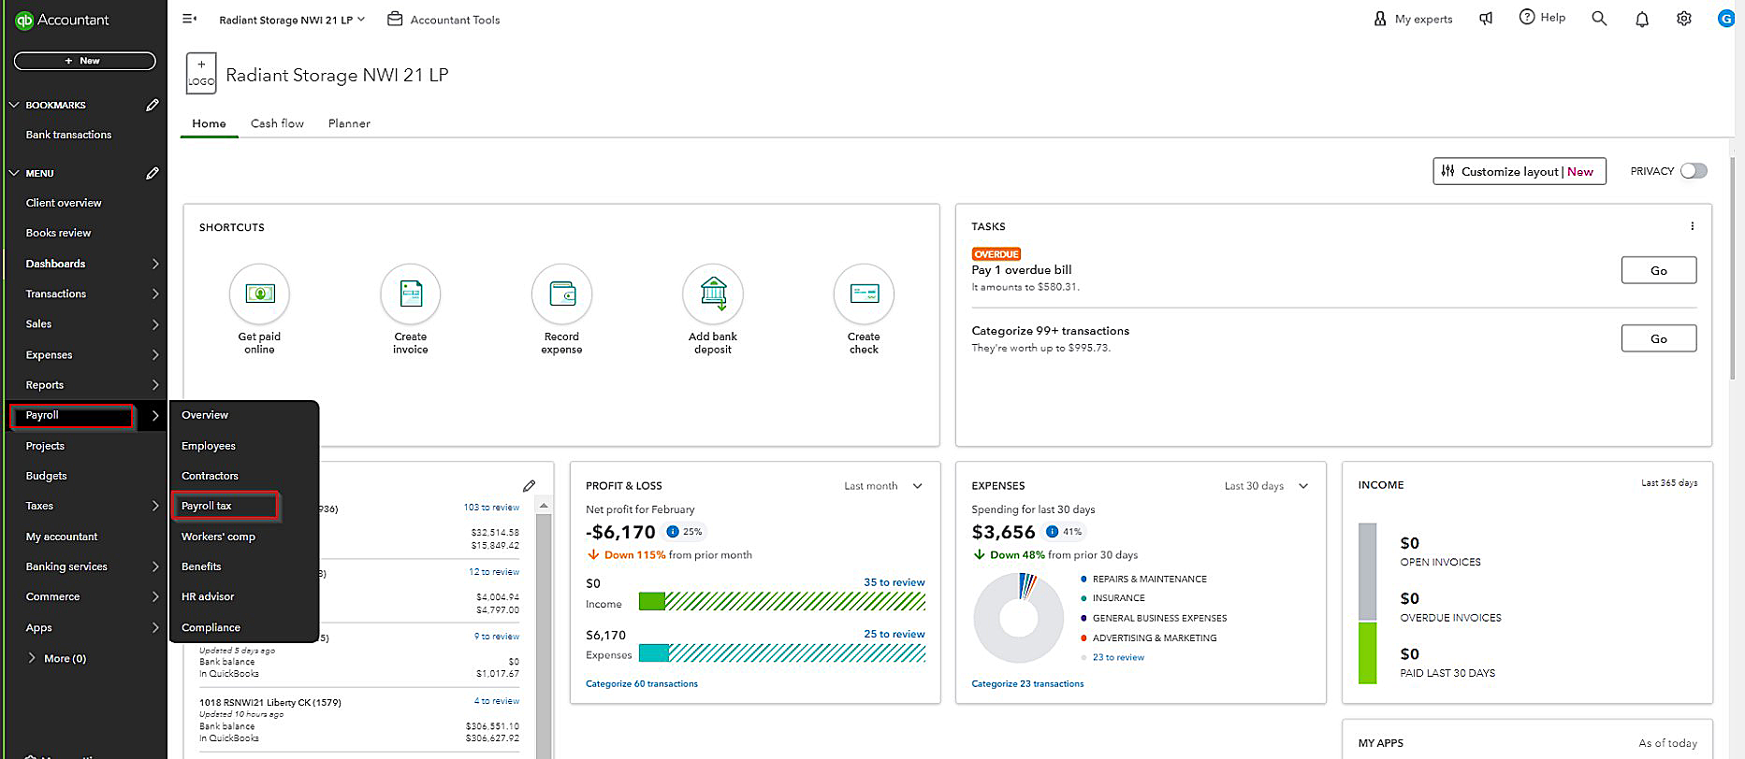1745x759 pixels.
Task: Edit bookmarks with the pencil icon
Action: (153, 105)
